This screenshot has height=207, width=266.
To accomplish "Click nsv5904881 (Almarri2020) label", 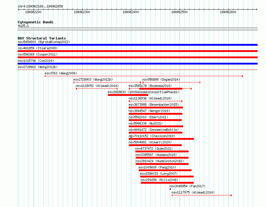I will [150, 142].
